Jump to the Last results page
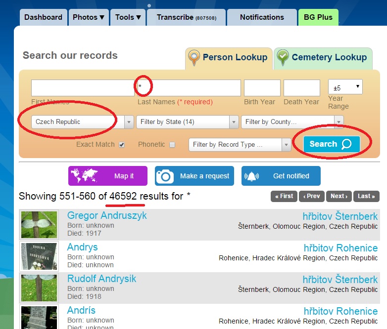This screenshot has height=329, width=387. (367, 196)
